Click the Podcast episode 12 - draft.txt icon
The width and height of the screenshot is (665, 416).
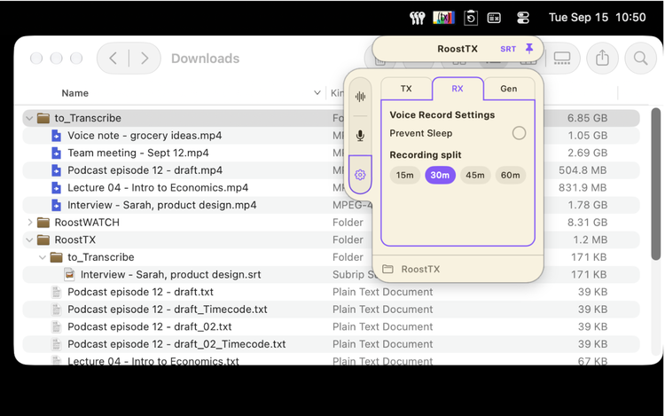pyautogui.click(x=56, y=292)
